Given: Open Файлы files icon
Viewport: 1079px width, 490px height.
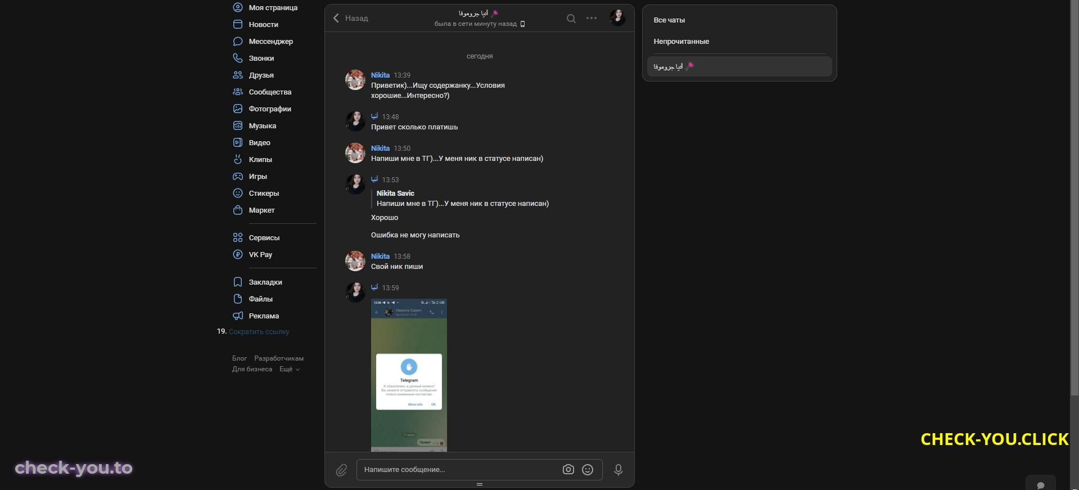Looking at the screenshot, I should coord(238,299).
